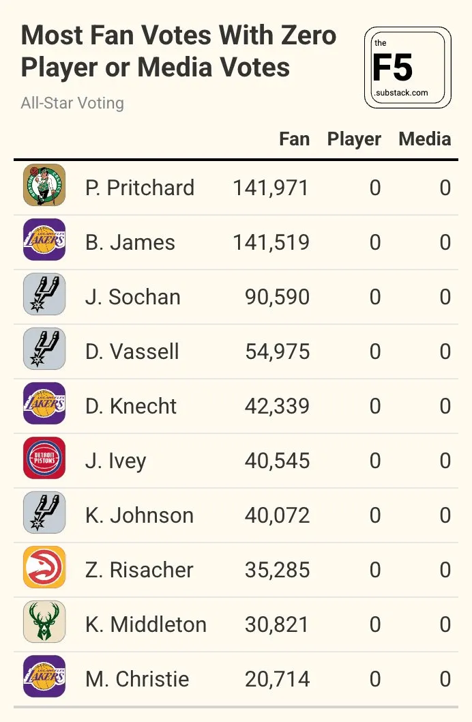
Task: Click B. James fan votes 141,519
Action: click(271, 243)
